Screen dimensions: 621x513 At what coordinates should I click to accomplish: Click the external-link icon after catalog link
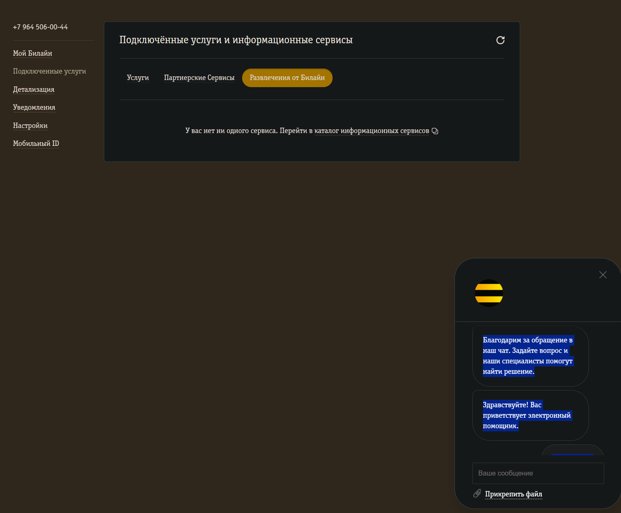pyautogui.click(x=435, y=131)
